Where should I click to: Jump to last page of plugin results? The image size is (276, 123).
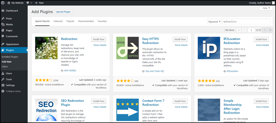coord(270,30)
